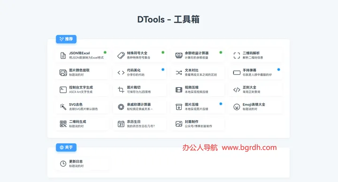This screenshot has height=182, width=338.
Task: Click the green dot on JSON转Excel
Action: pyautogui.click(x=105, y=53)
